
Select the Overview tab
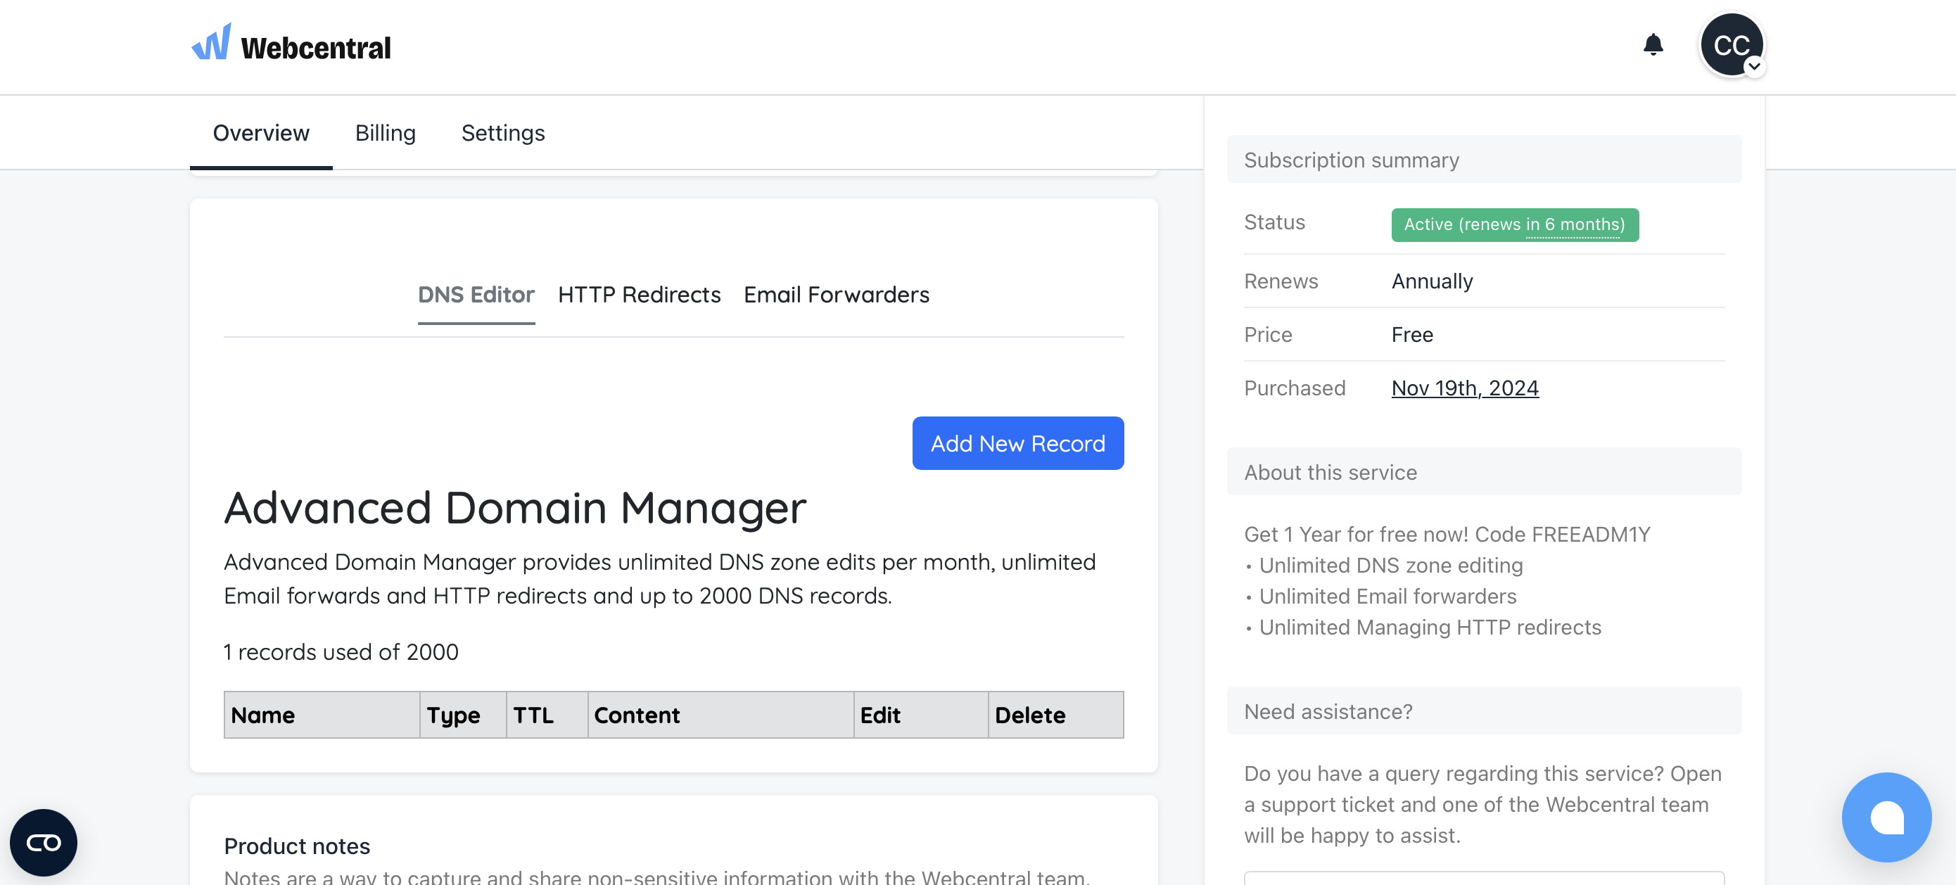(x=260, y=133)
